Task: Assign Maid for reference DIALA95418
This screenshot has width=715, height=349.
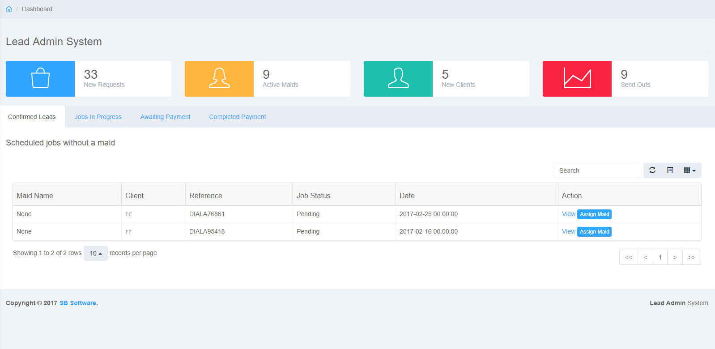Action: pyautogui.click(x=594, y=232)
